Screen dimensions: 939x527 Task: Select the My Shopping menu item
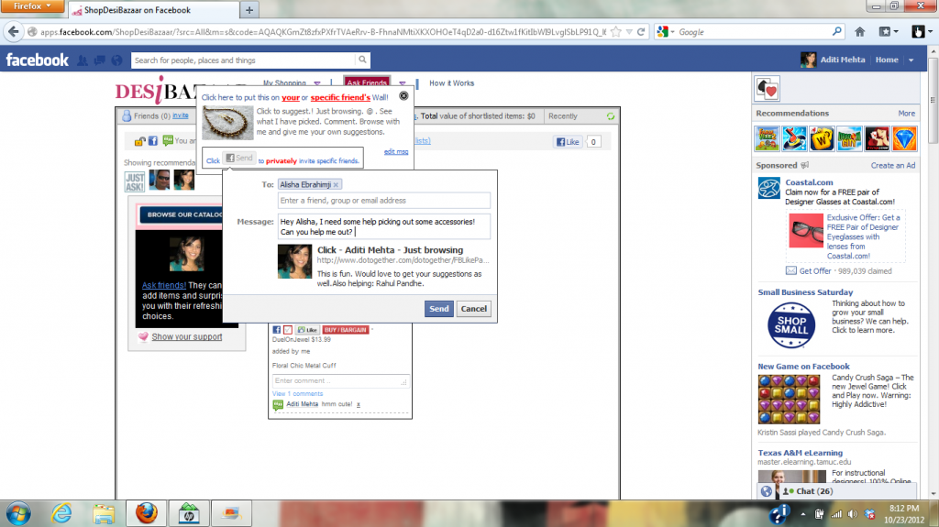[x=284, y=83]
